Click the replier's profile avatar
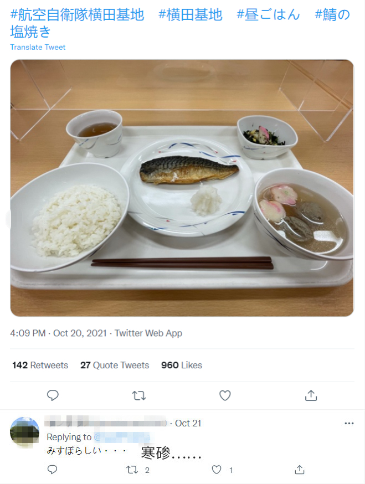Screen dimensions: 365x484 [25, 432]
